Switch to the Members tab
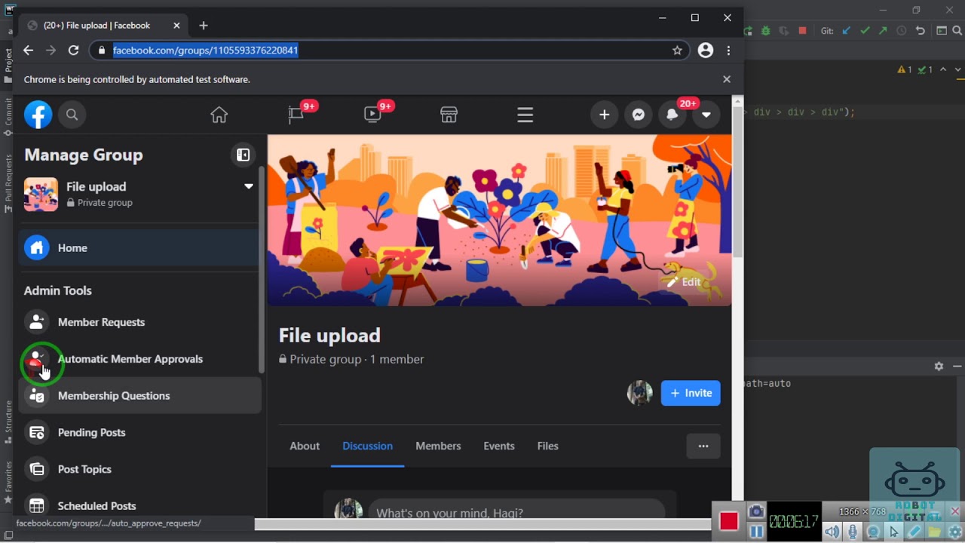This screenshot has width=965, height=543. (x=438, y=446)
